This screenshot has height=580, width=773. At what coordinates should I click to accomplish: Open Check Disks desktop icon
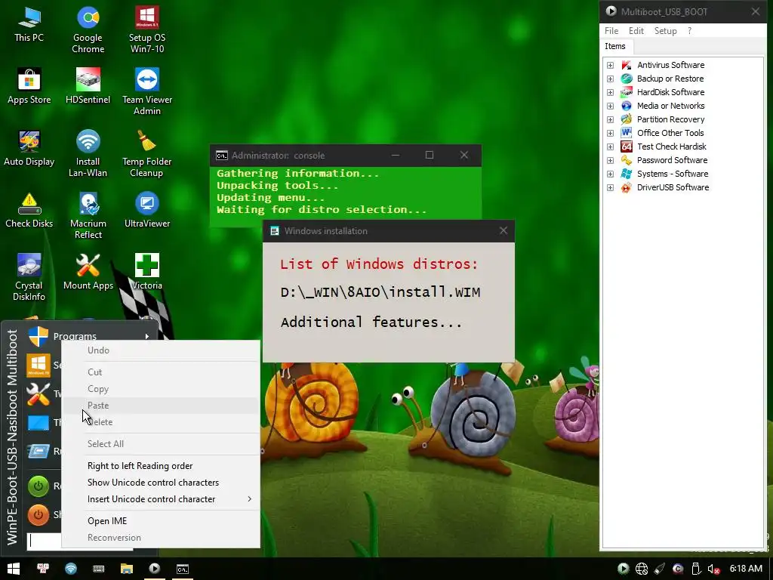click(29, 211)
